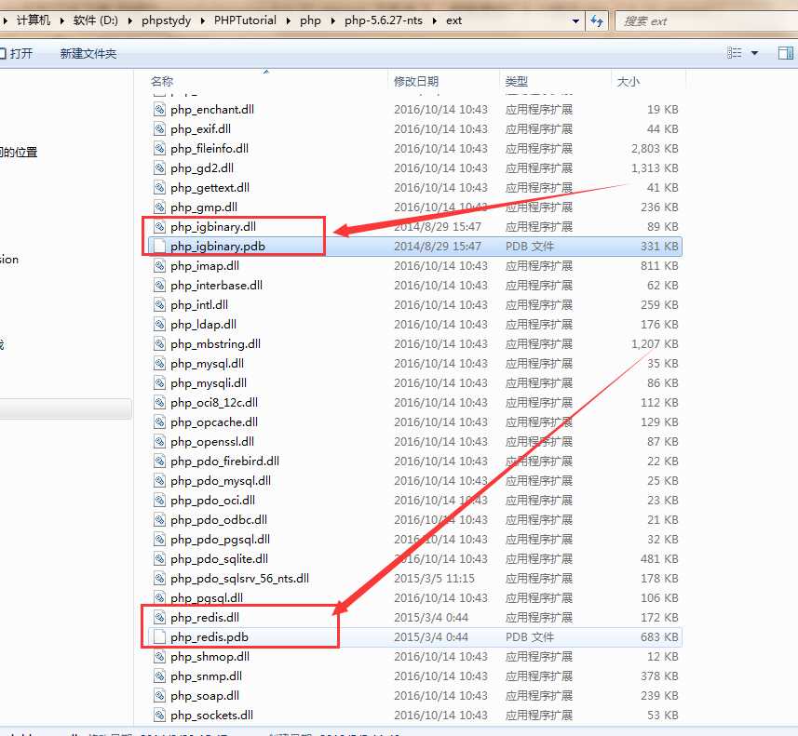Click the php_opcache.dll file icon
This screenshot has height=736, width=798.
pyautogui.click(x=160, y=422)
